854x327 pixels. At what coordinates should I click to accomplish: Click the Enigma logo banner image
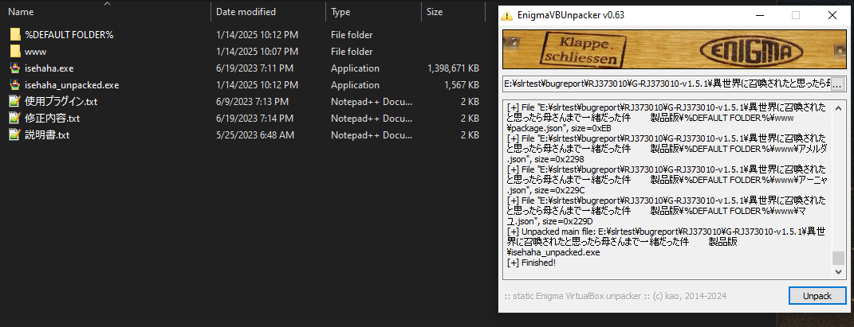(x=675, y=51)
